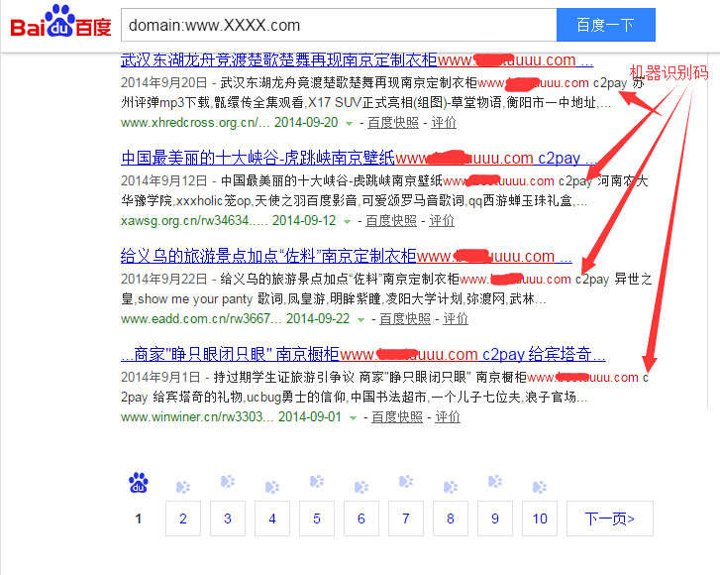The image size is (720, 575).
Task: Click the paw icon above page 8
Action: point(450,483)
